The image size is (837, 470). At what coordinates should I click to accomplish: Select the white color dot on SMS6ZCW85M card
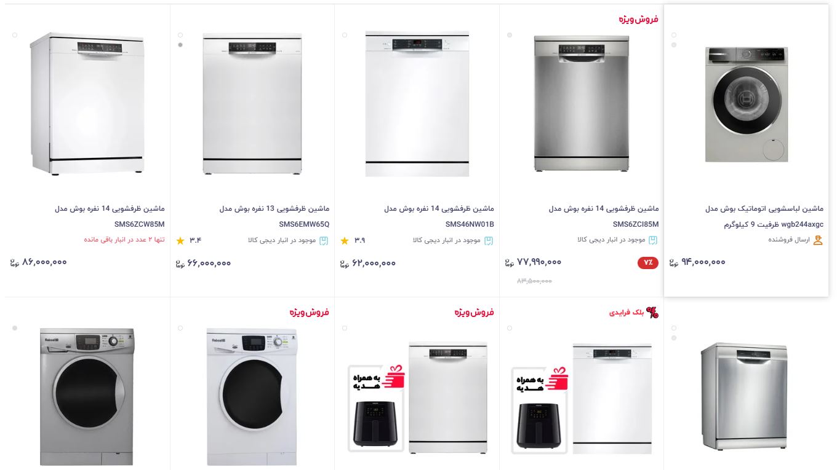click(15, 35)
